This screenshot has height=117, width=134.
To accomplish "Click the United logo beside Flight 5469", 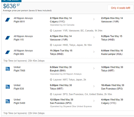I will tap(8, 101).
